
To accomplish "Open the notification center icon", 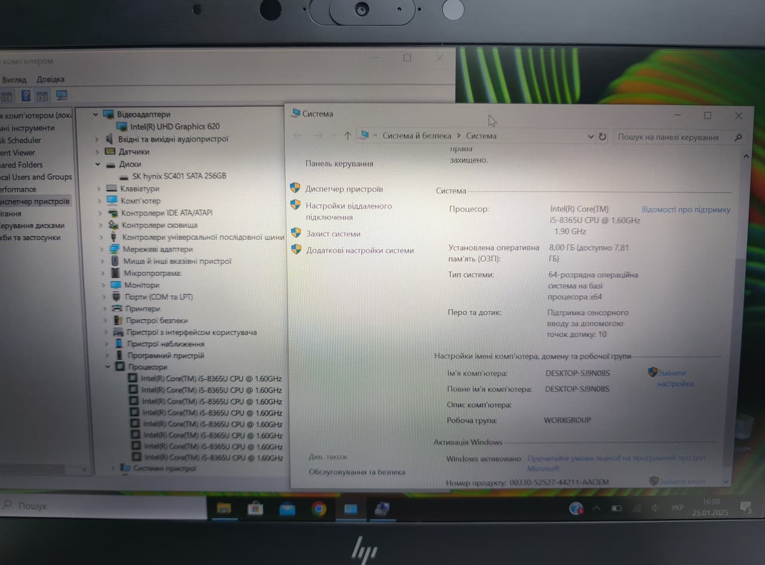I will click(x=746, y=508).
